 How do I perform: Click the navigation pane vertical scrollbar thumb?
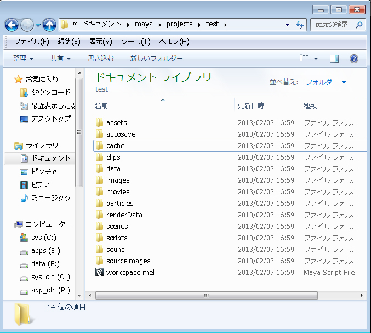79,132
